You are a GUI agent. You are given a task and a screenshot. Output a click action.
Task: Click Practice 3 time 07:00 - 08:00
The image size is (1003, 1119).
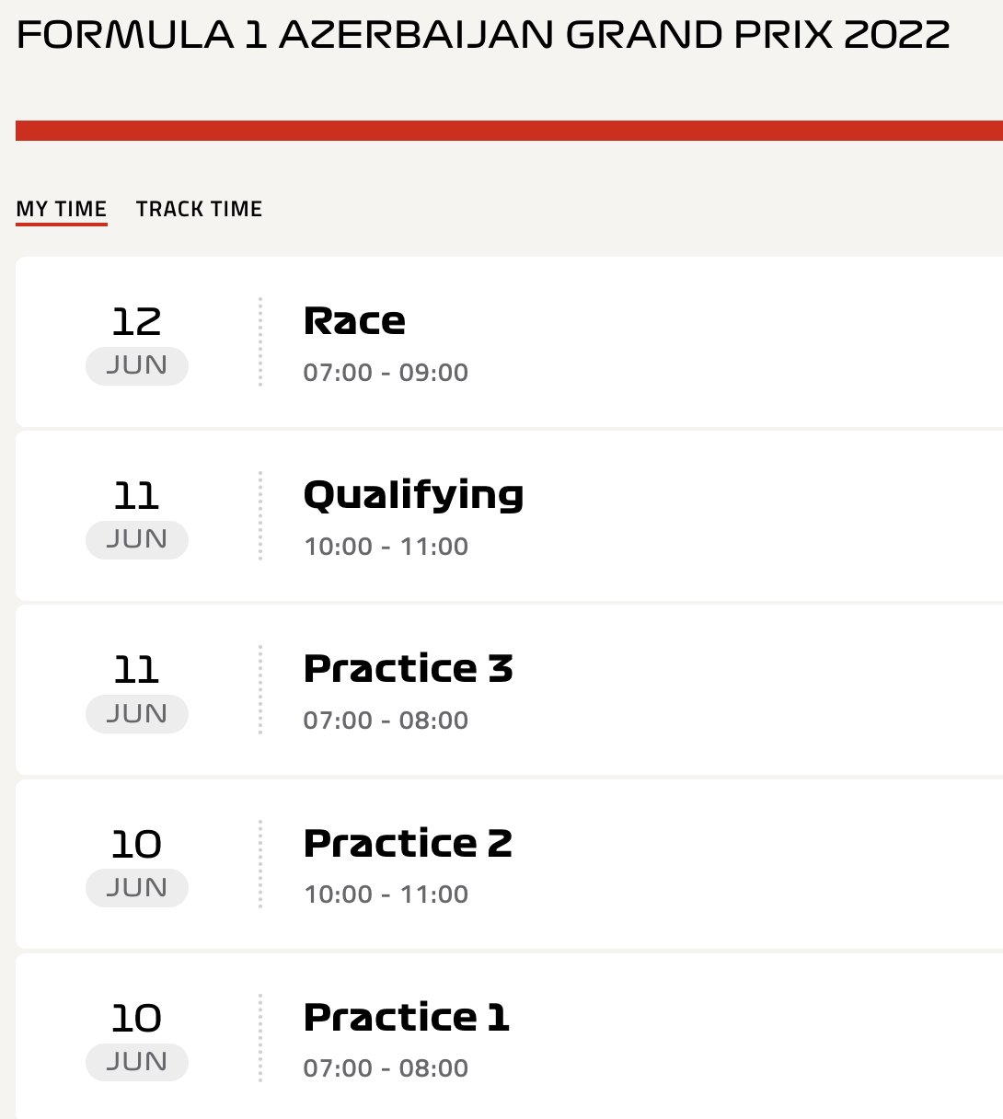pos(386,721)
